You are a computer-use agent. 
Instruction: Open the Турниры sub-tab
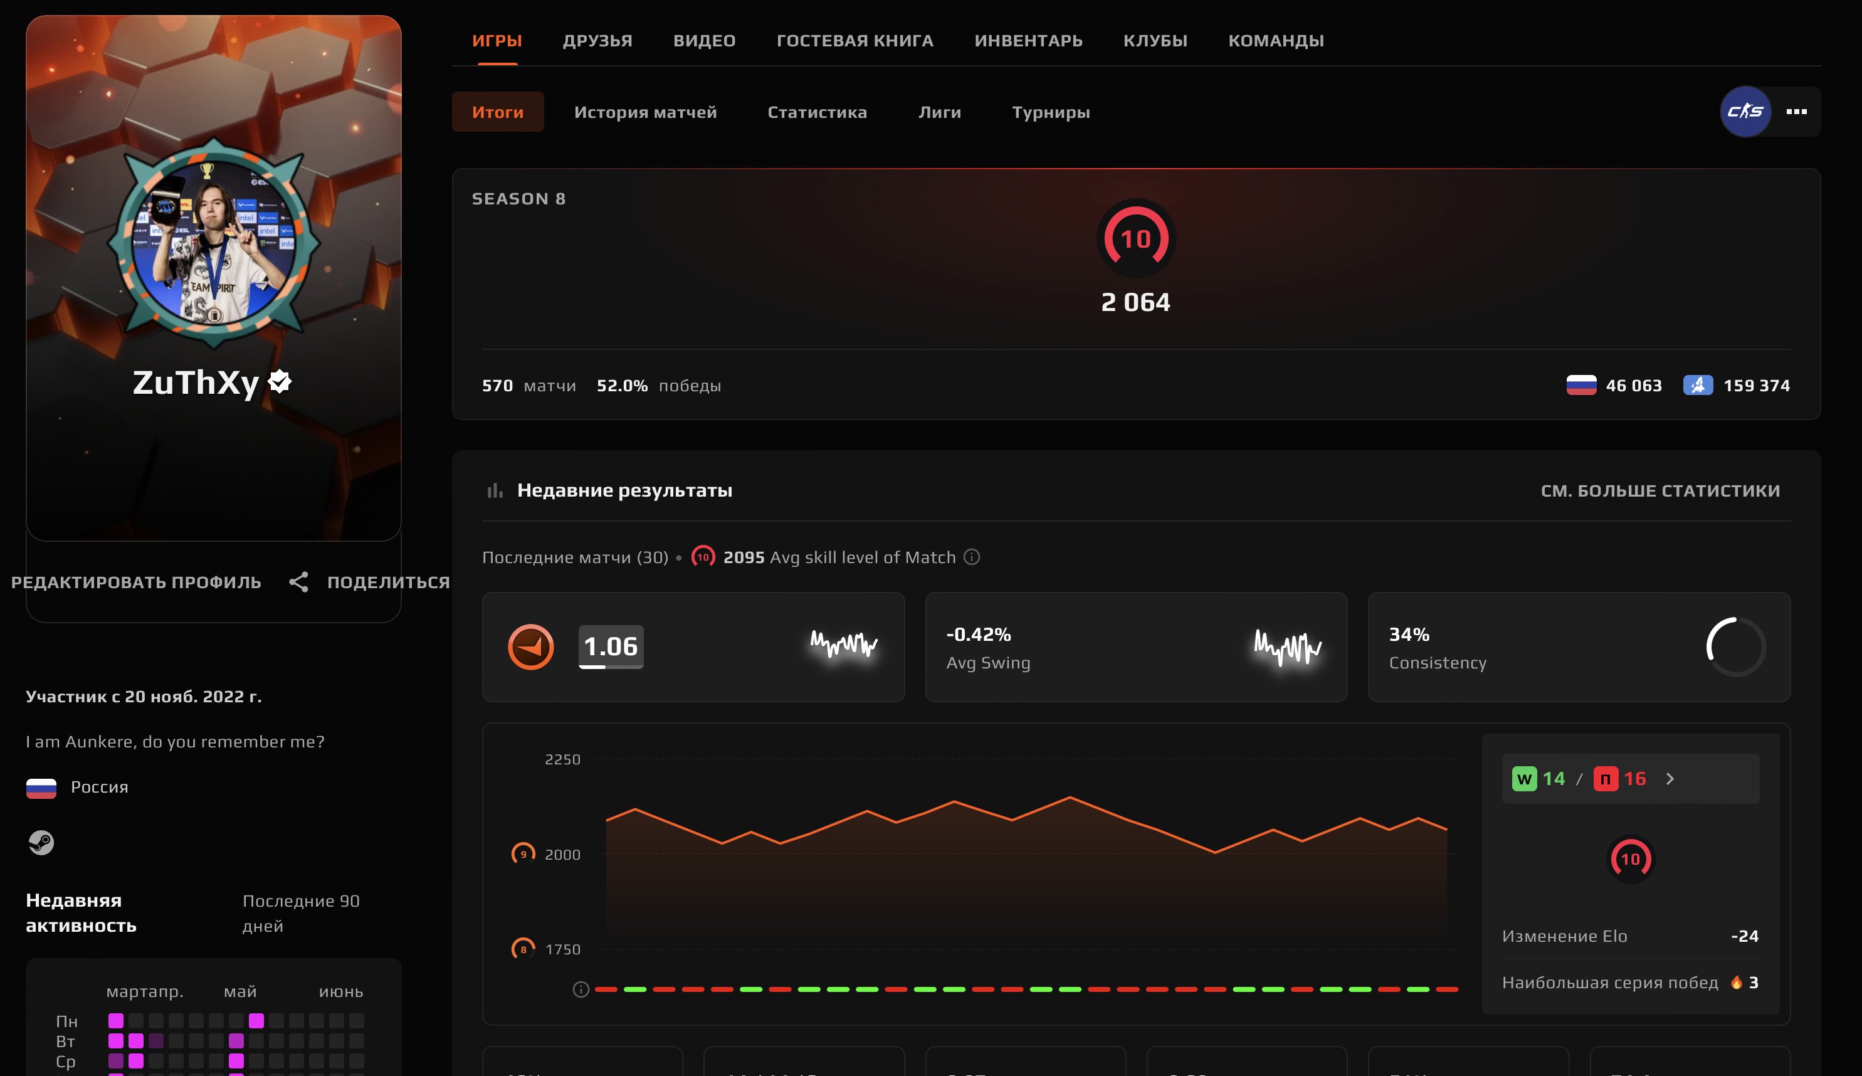(x=1051, y=112)
